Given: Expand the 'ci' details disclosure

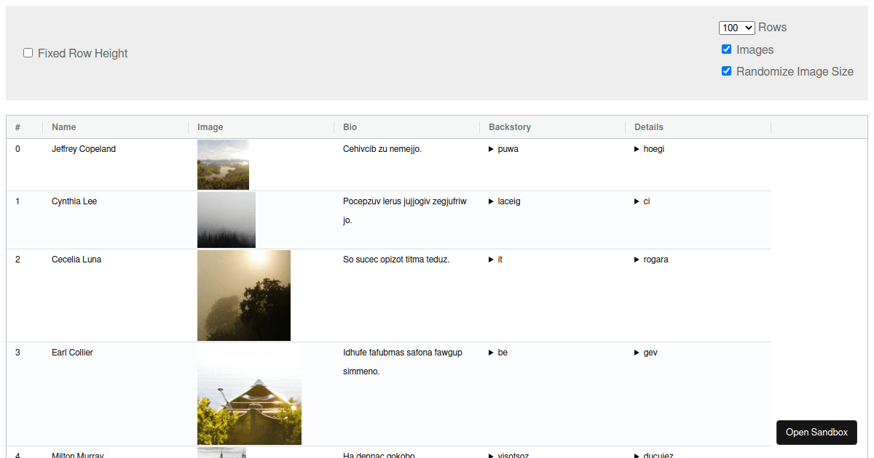Looking at the screenshot, I should click(642, 201).
